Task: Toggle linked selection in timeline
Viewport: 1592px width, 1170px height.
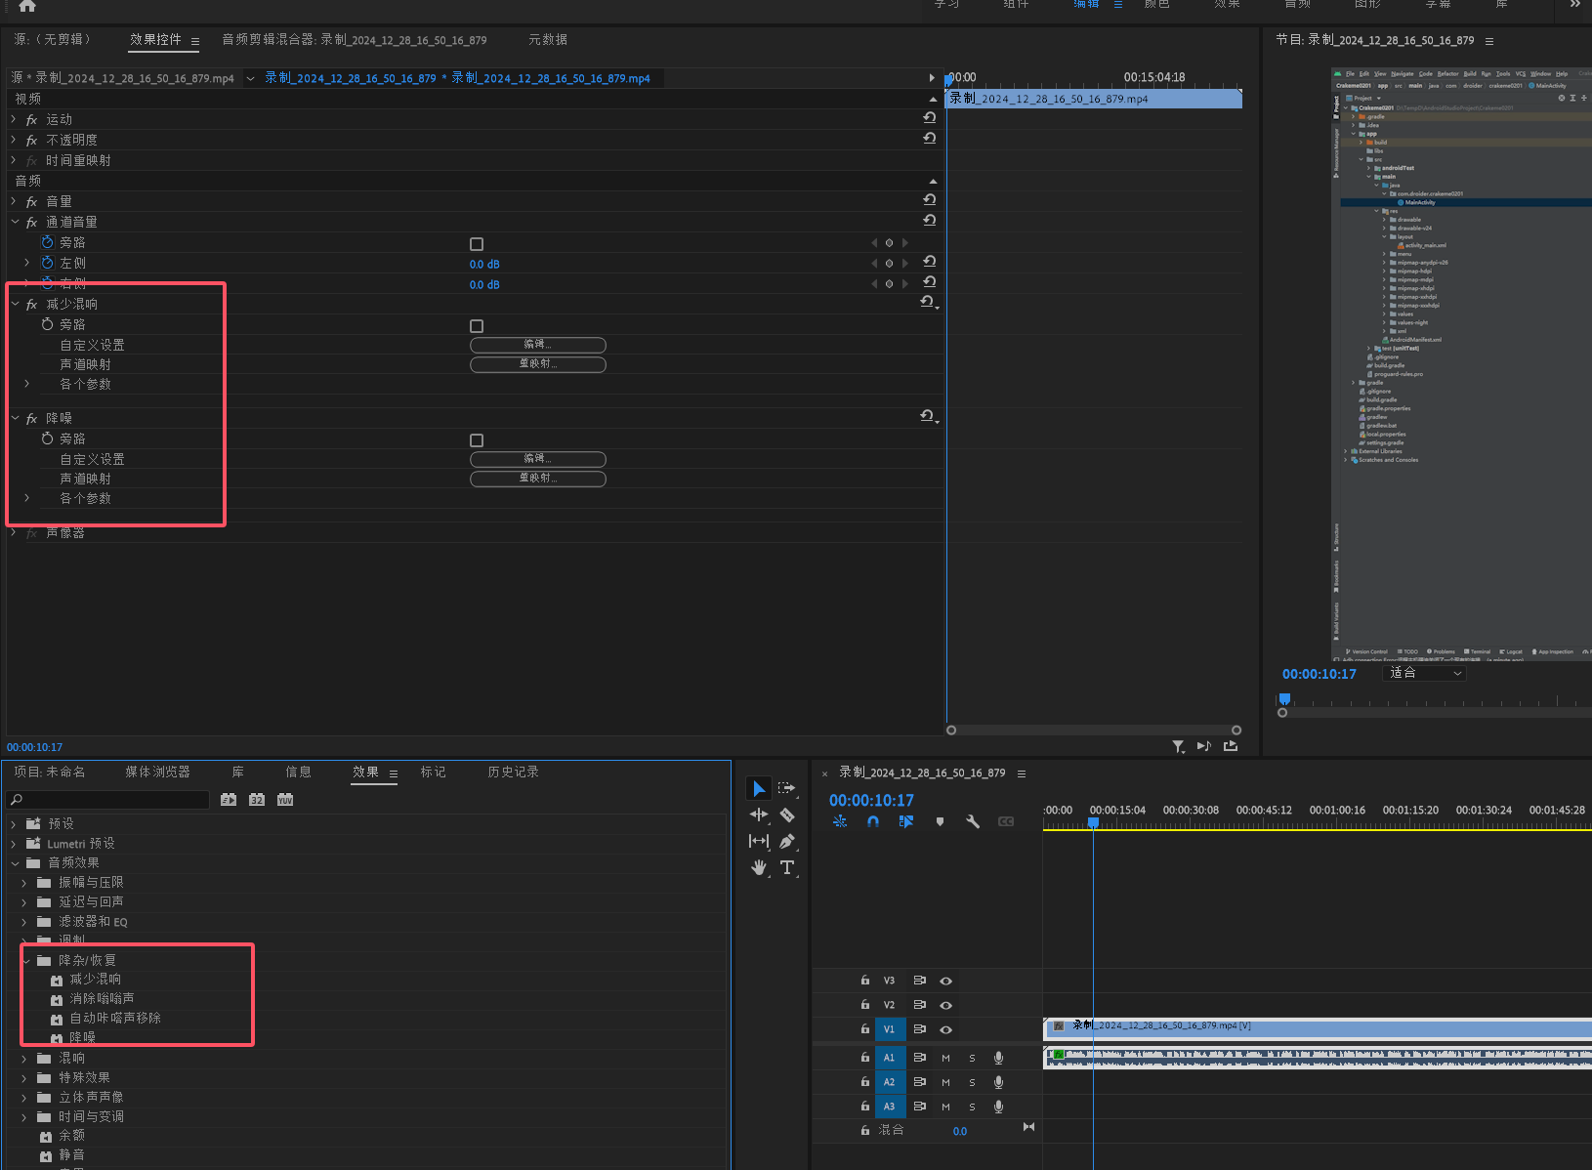Action: [906, 821]
